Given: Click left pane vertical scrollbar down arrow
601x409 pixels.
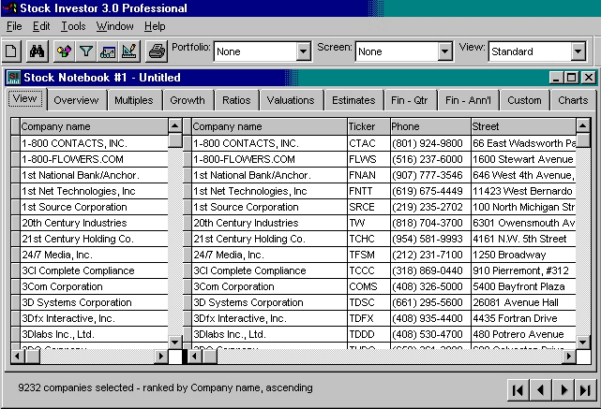Looking at the screenshot, I should point(175,342).
